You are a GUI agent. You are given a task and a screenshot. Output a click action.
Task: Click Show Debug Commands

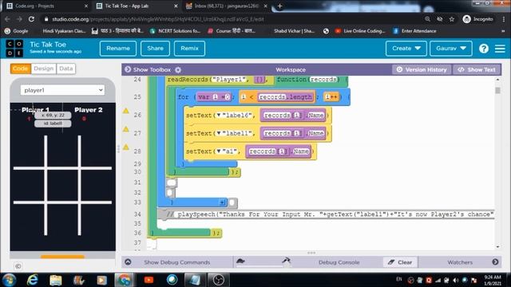(177, 262)
